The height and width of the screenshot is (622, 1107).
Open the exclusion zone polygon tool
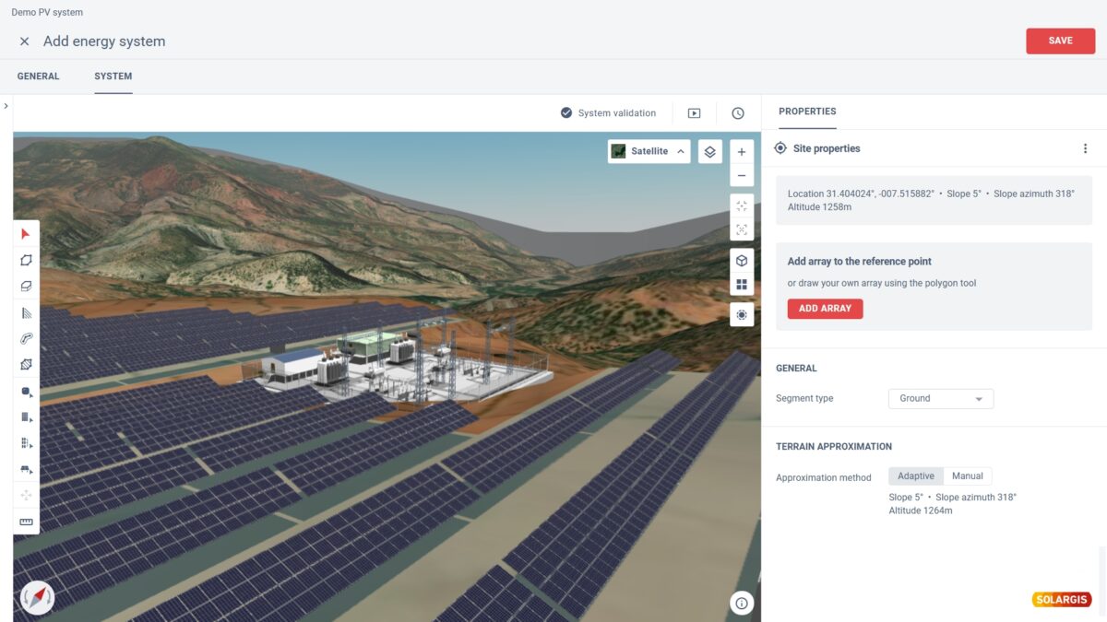(26, 364)
